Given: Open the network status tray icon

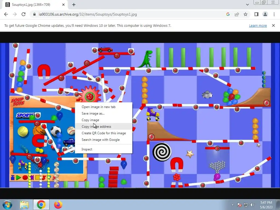Looking at the screenshot, I should [x=246, y=205].
